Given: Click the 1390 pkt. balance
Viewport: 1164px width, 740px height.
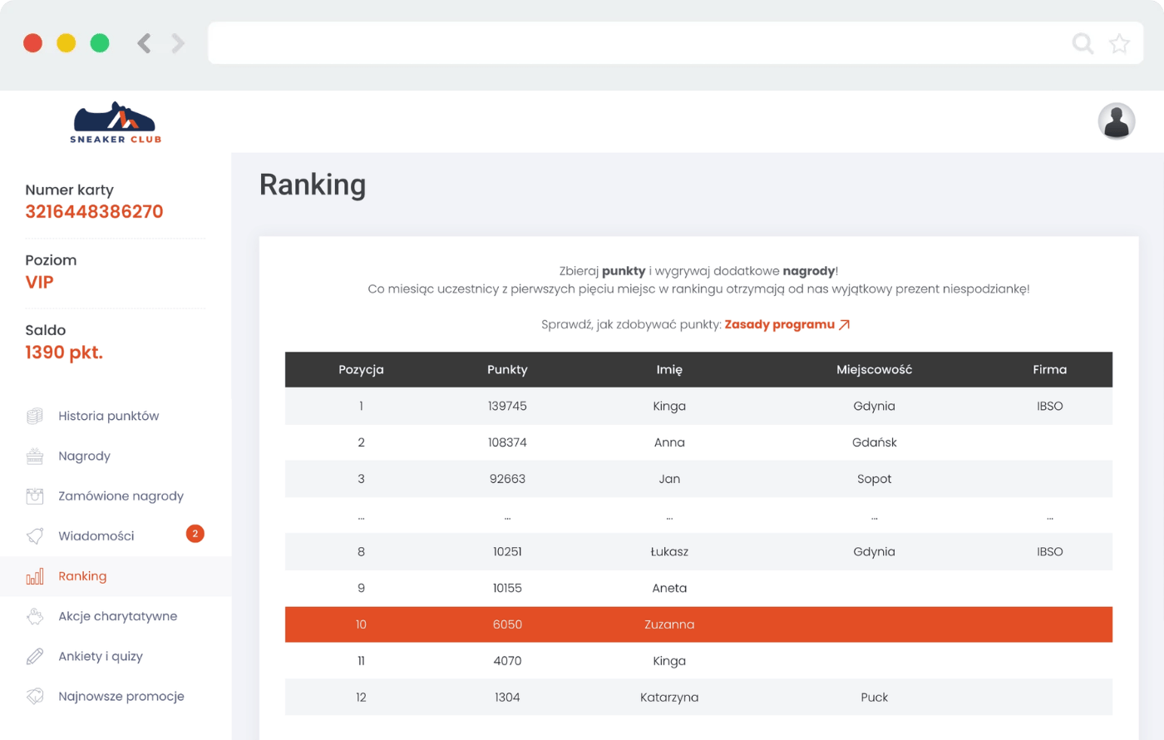Looking at the screenshot, I should 64,353.
